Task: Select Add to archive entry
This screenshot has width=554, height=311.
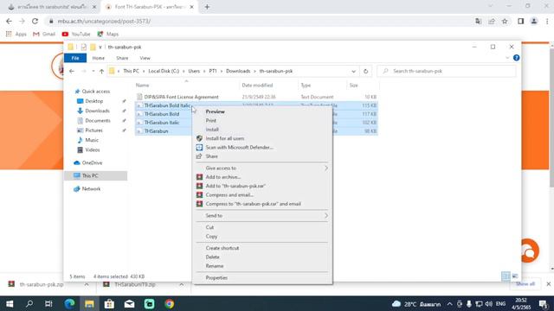Action: click(223, 177)
